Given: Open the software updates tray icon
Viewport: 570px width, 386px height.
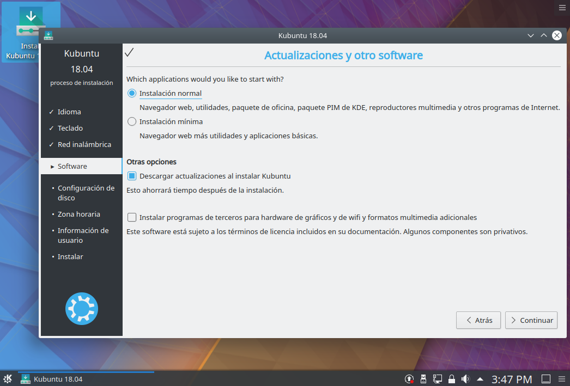Looking at the screenshot, I should [x=409, y=379].
